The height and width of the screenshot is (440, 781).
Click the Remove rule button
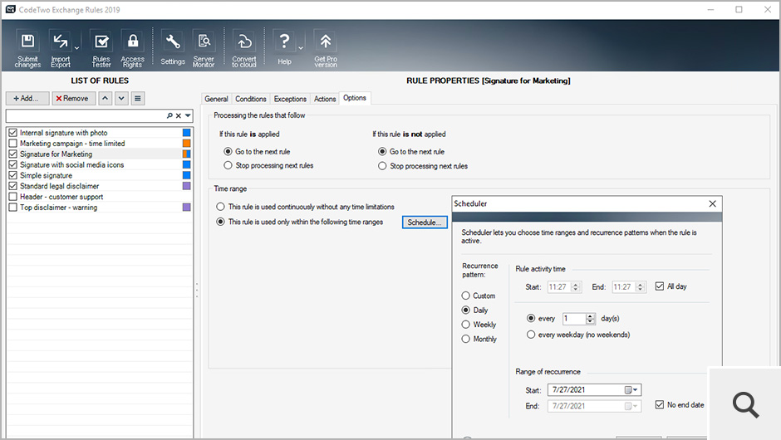[74, 99]
